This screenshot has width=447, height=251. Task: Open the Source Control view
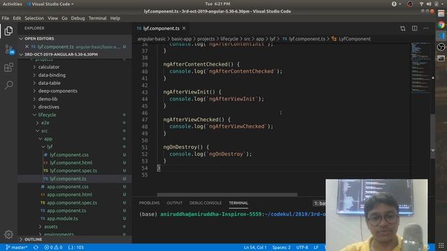pos(9,50)
